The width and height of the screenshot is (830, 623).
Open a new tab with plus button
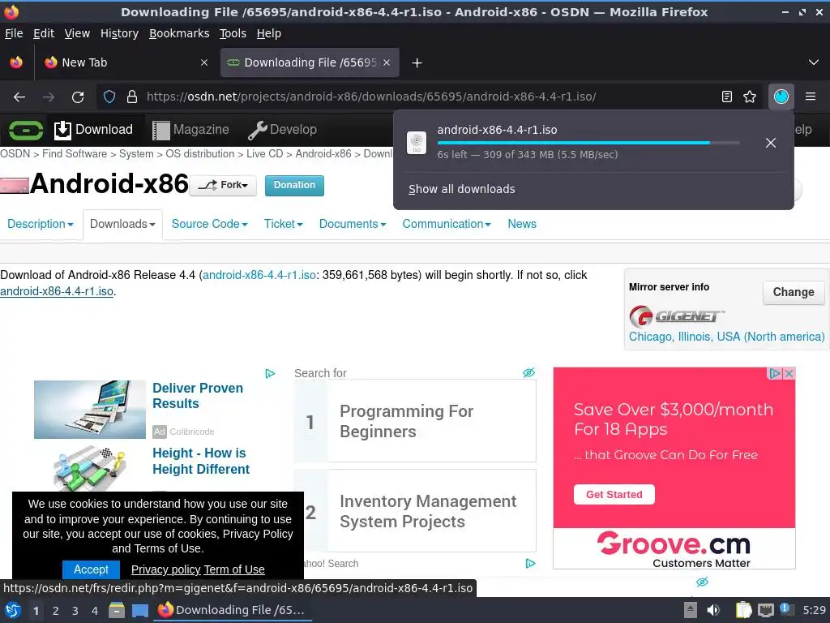pos(417,63)
